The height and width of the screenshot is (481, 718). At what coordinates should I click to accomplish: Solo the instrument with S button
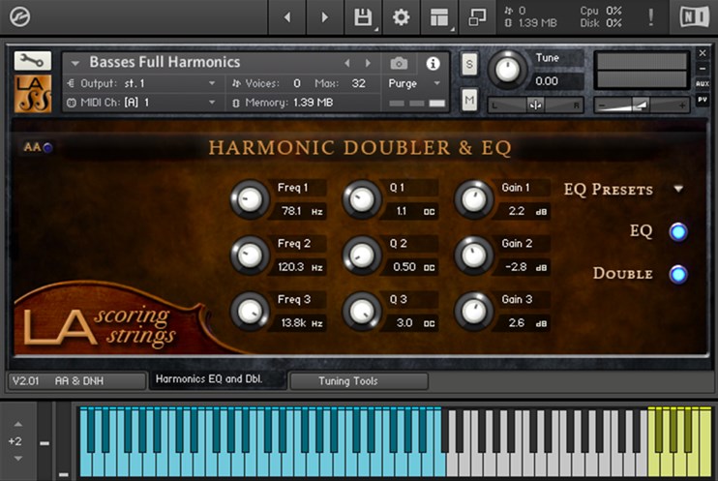pos(469,64)
